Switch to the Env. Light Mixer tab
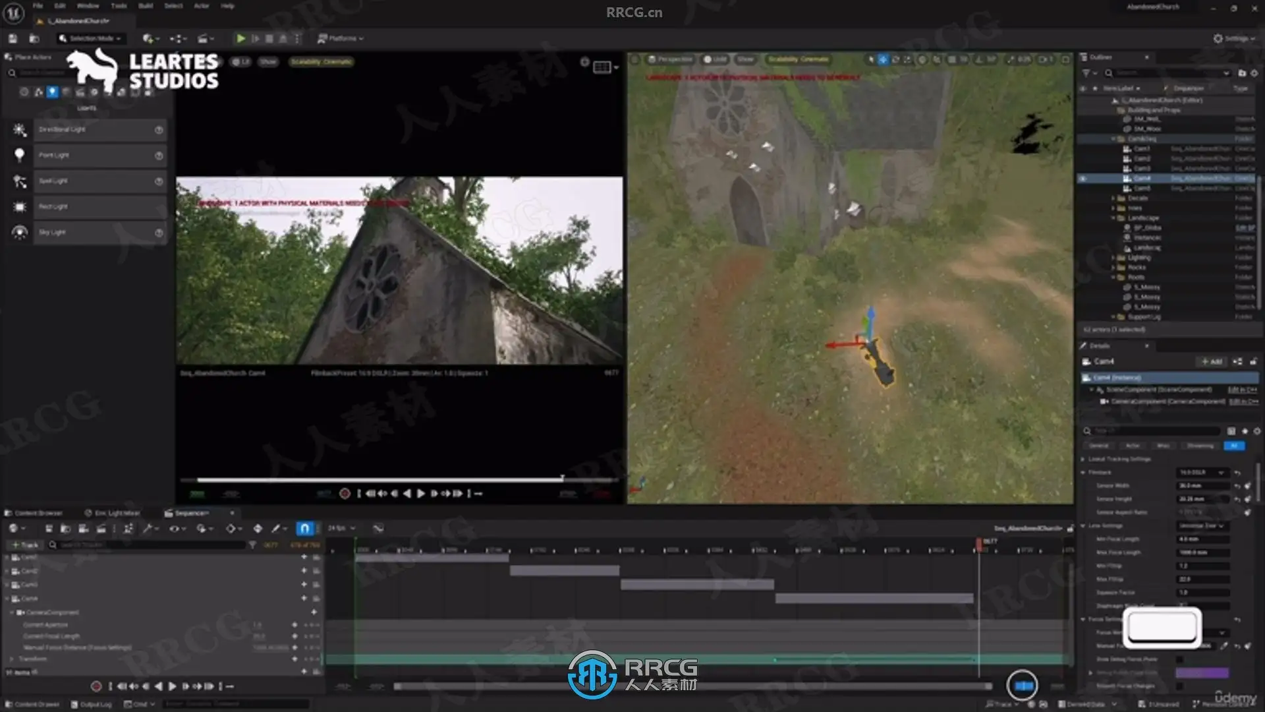 [x=113, y=513]
